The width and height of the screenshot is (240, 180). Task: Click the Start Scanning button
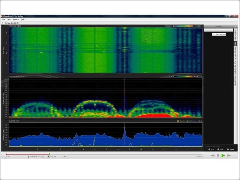219,34
